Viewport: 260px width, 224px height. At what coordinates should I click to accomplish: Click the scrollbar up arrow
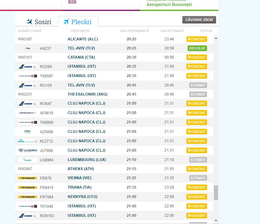pyautogui.click(x=216, y=38)
